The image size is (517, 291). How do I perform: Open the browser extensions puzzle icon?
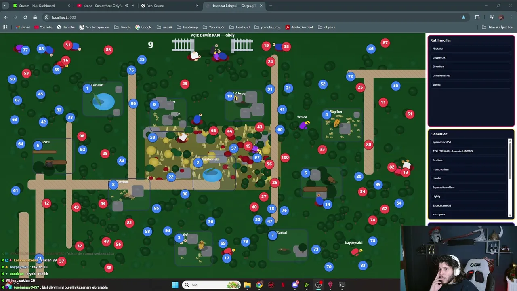click(477, 17)
